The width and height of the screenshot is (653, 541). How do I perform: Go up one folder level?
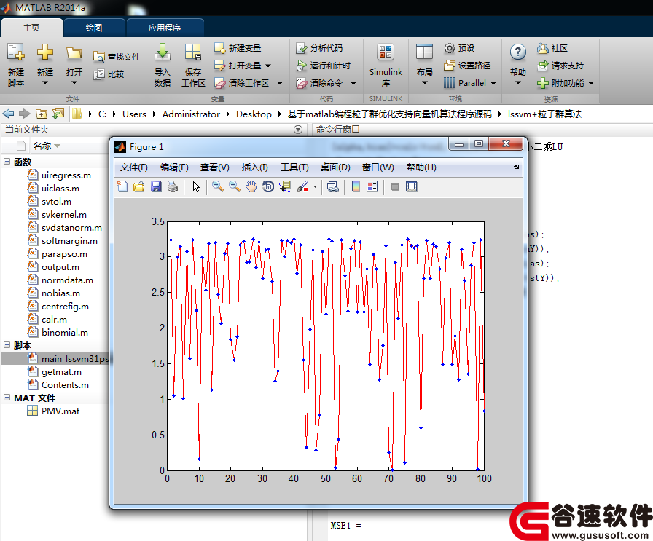point(42,114)
